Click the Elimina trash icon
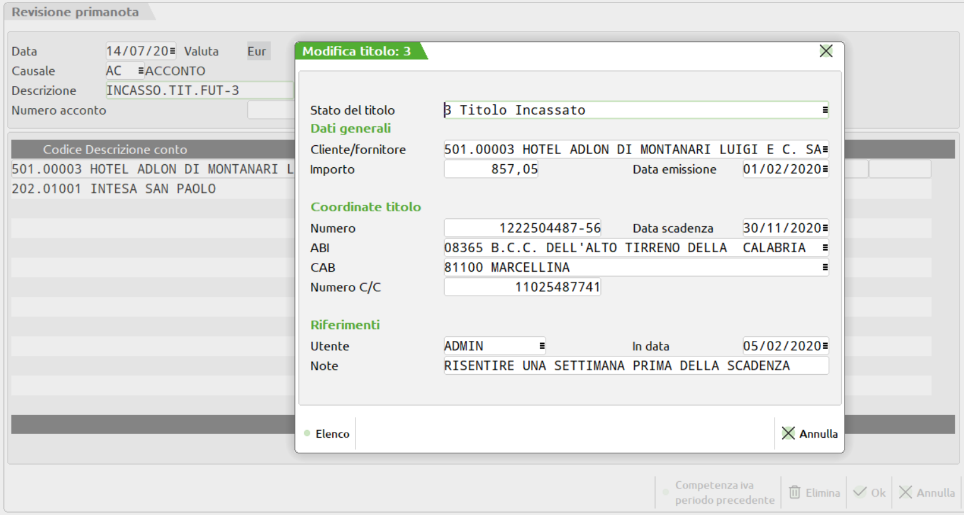 [795, 493]
